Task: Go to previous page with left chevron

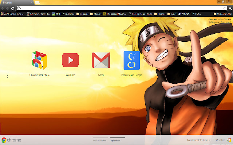Action: (x=7, y=76)
